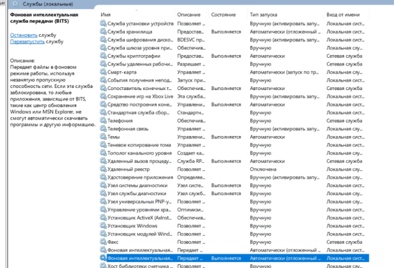
Task: Click the icon next to Тополог канального уровня
Action: (103, 153)
